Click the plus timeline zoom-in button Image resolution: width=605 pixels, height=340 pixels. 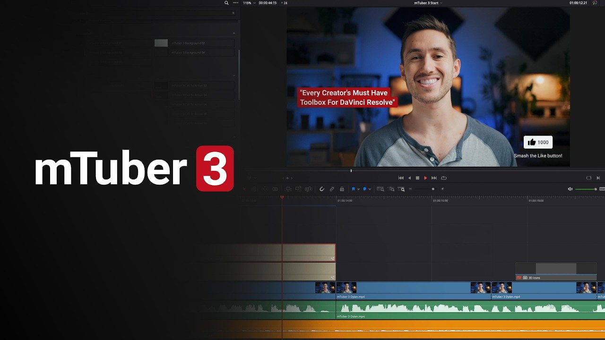point(442,189)
